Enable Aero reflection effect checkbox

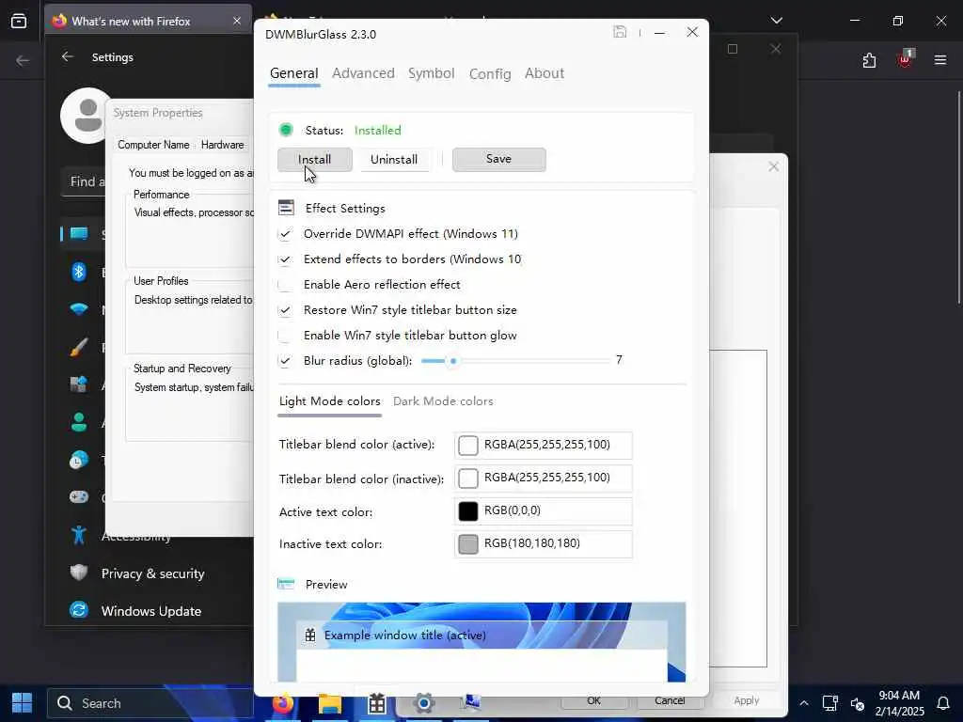coord(285,284)
